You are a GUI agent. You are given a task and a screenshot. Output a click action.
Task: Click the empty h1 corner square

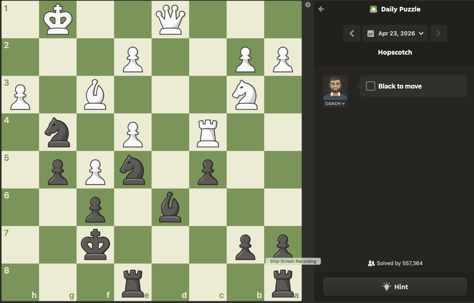(20, 20)
